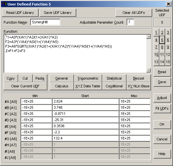Open Help for this dialog
Screen dimensions: 173x166
(x=162, y=154)
